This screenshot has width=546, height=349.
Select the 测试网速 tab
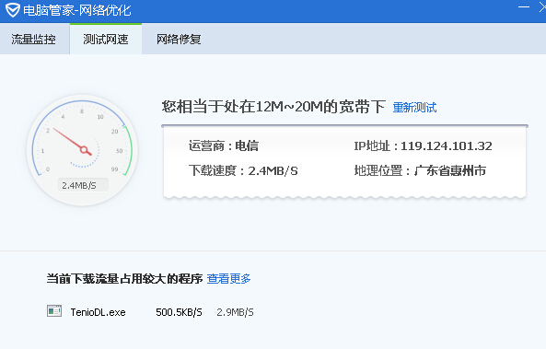click(x=106, y=39)
